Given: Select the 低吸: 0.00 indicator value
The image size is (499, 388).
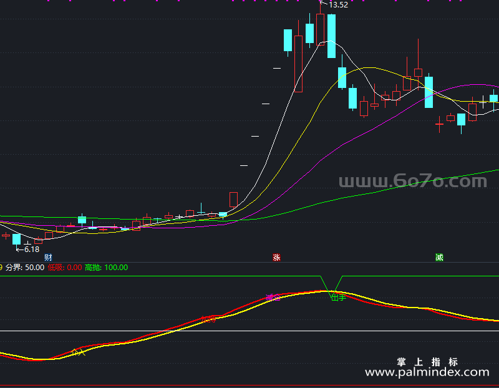Looking at the screenshot, I should 65,268.
